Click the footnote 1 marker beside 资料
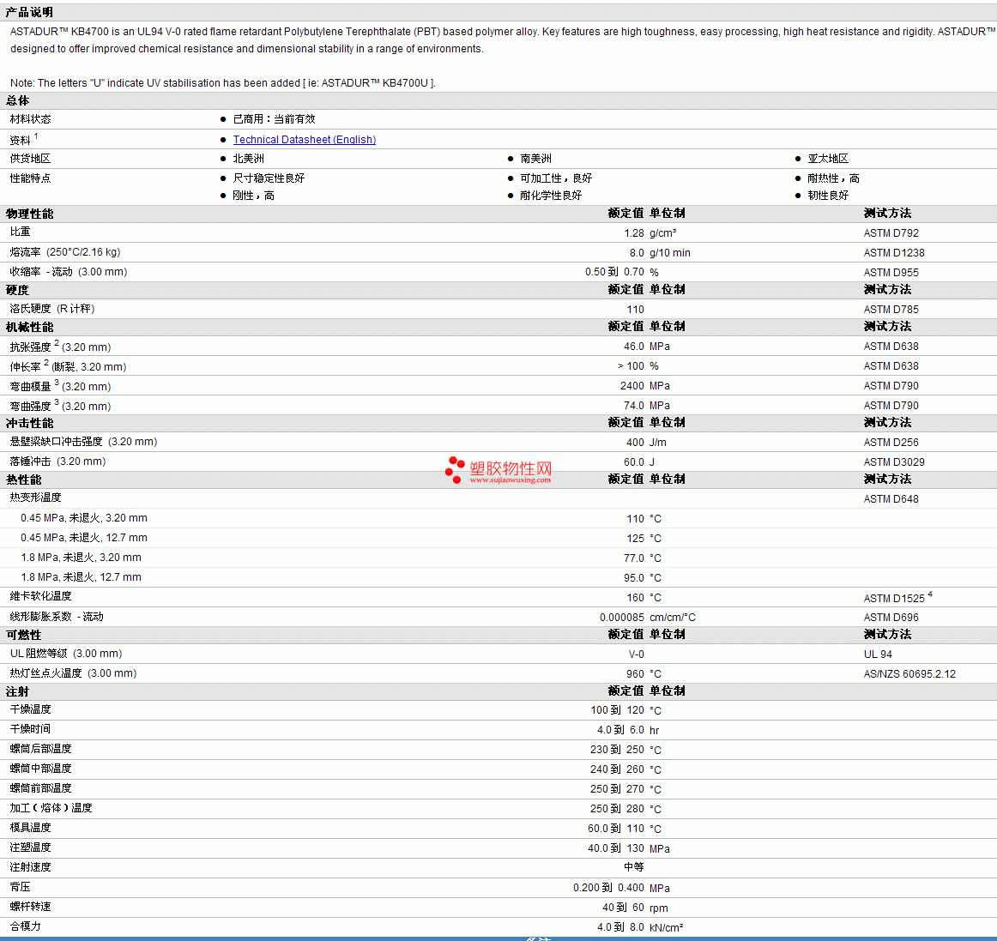Screen dimensions: 997x941 pyautogui.click(x=36, y=136)
